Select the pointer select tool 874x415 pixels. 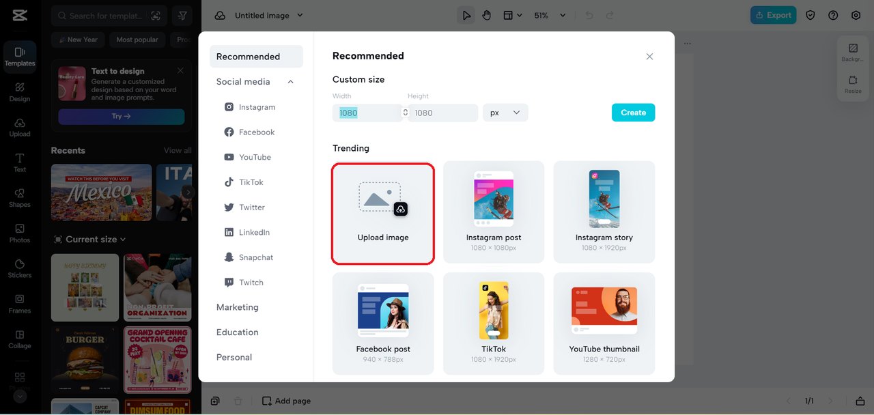tap(466, 15)
